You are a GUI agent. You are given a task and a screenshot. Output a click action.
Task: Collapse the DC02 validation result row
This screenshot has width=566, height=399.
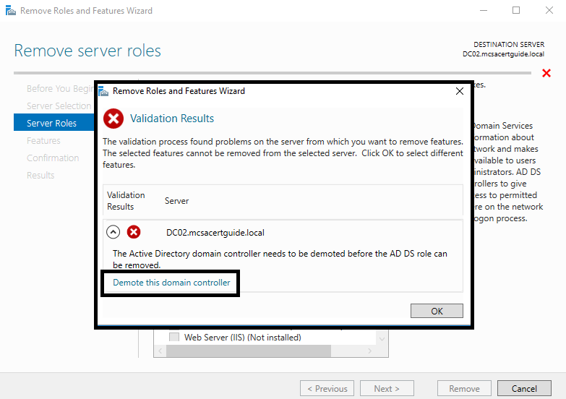click(113, 232)
